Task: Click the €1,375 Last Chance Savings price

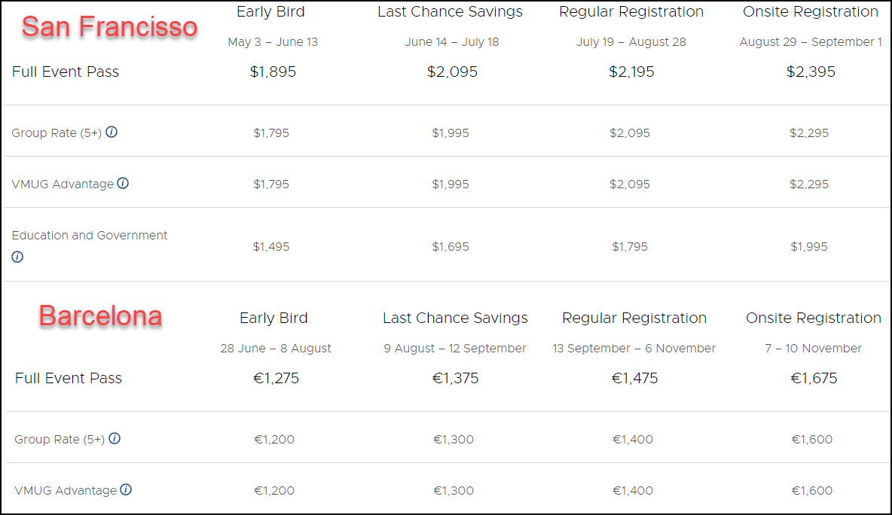Action: (x=455, y=378)
